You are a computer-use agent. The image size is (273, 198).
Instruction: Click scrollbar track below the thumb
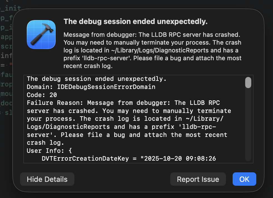tap(248, 125)
